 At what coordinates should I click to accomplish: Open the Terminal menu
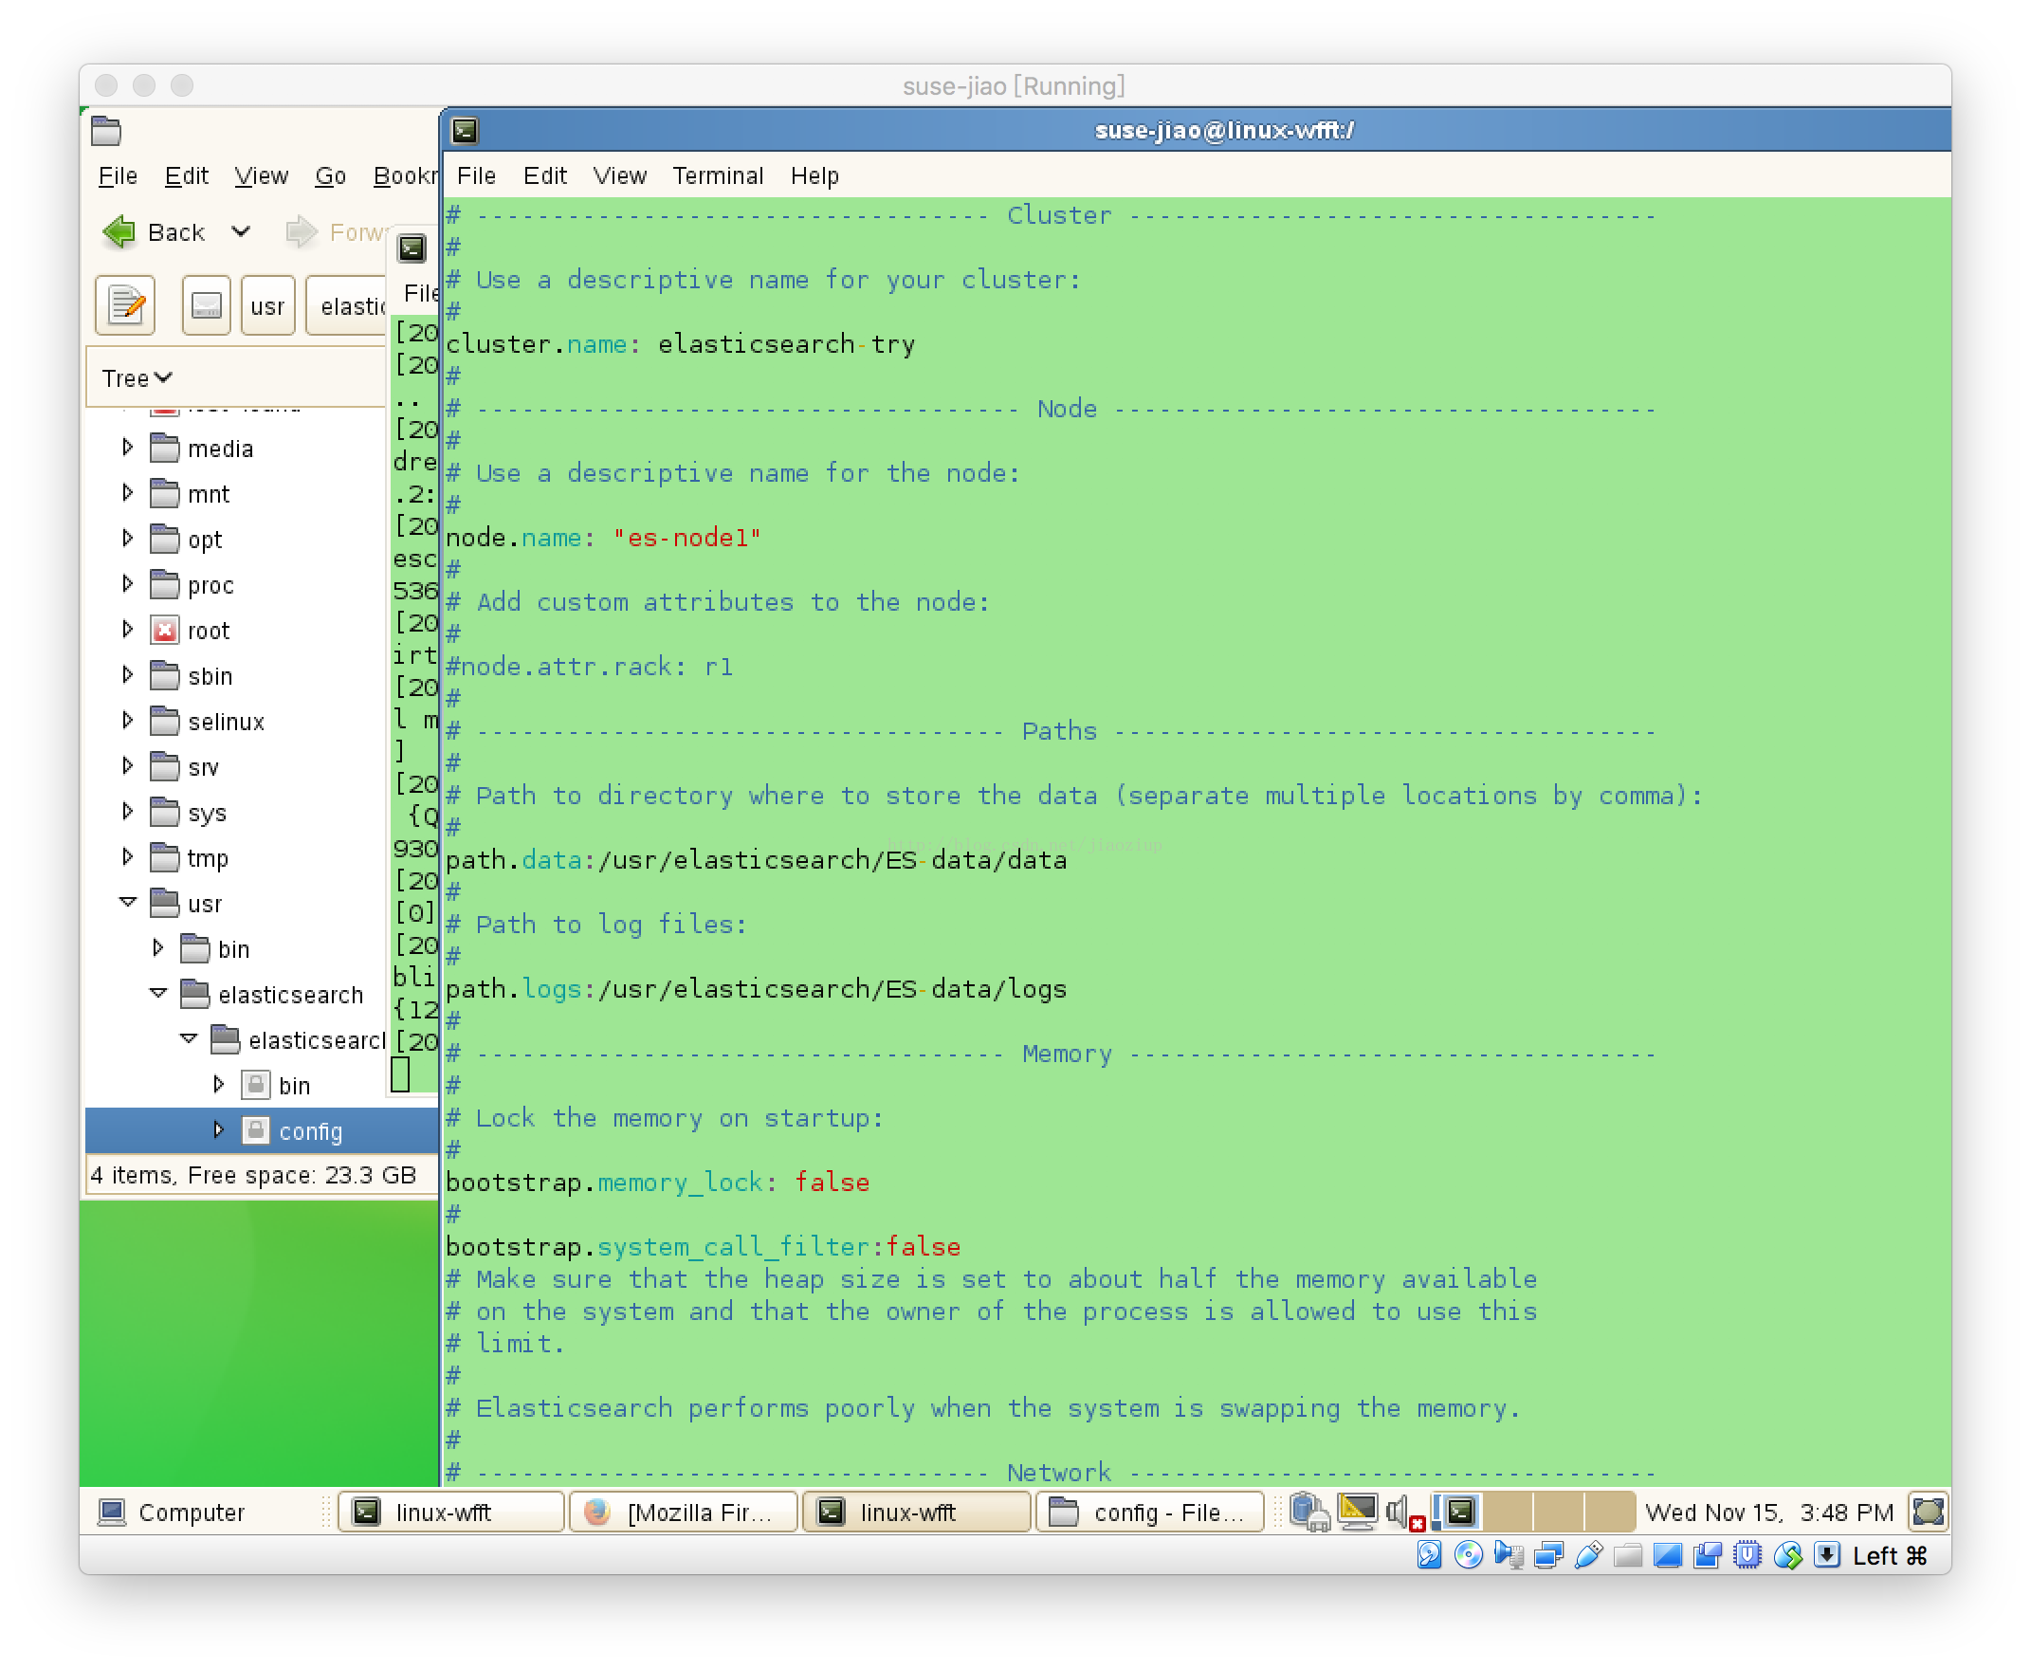pos(717,176)
